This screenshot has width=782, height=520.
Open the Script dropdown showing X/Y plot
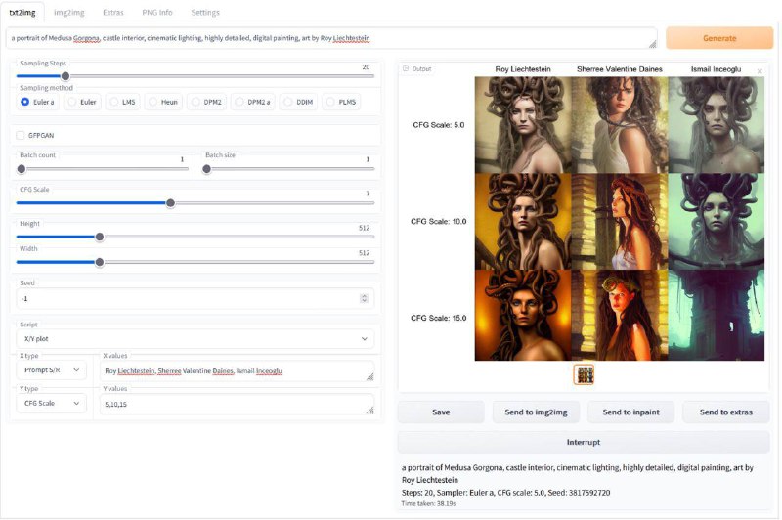195,338
